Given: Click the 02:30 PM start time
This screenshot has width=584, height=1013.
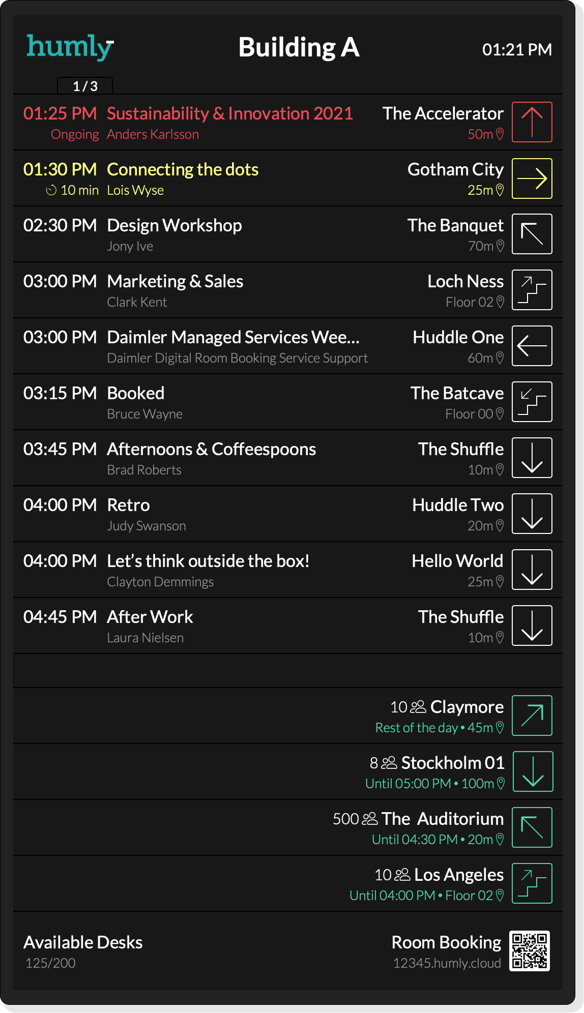Looking at the screenshot, I should click(60, 225).
